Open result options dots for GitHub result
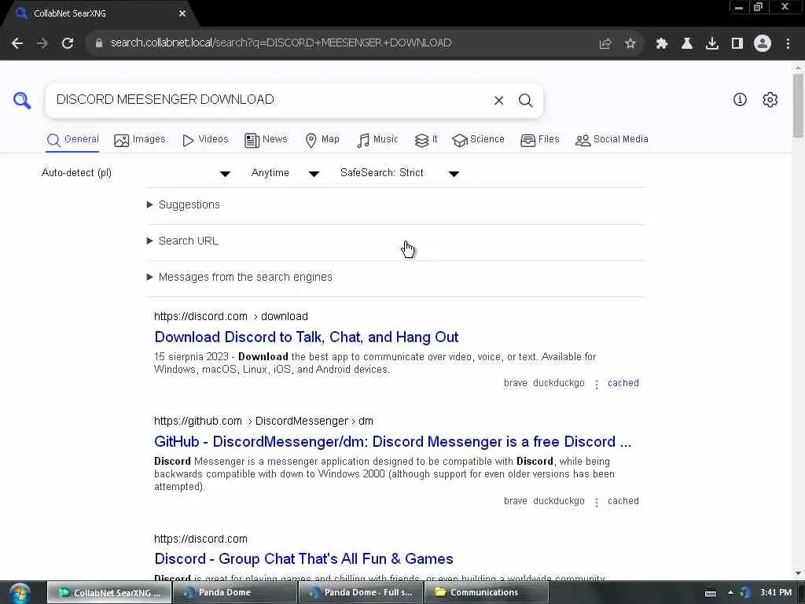The image size is (805, 604). point(597,503)
